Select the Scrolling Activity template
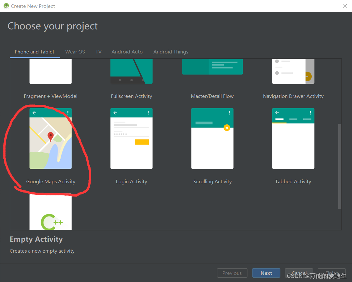The image size is (352, 282). click(x=212, y=138)
